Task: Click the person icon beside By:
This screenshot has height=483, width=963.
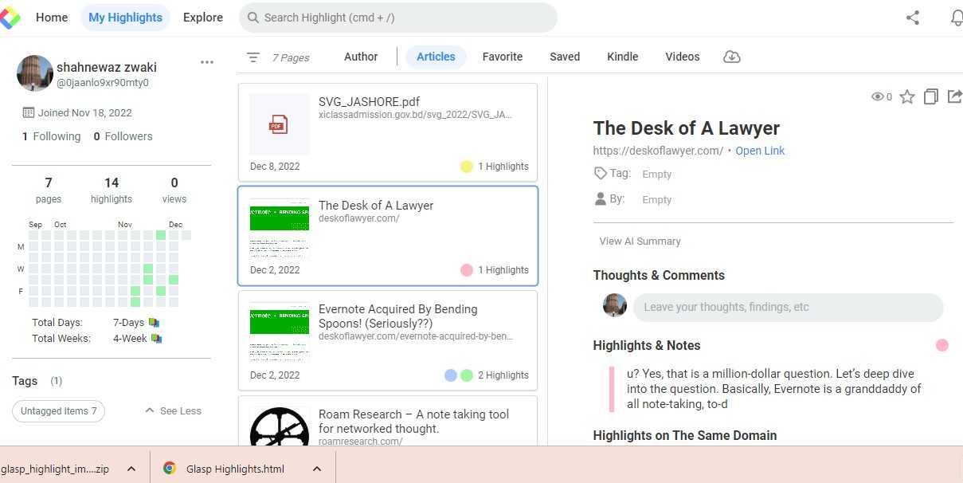Action: pos(601,198)
